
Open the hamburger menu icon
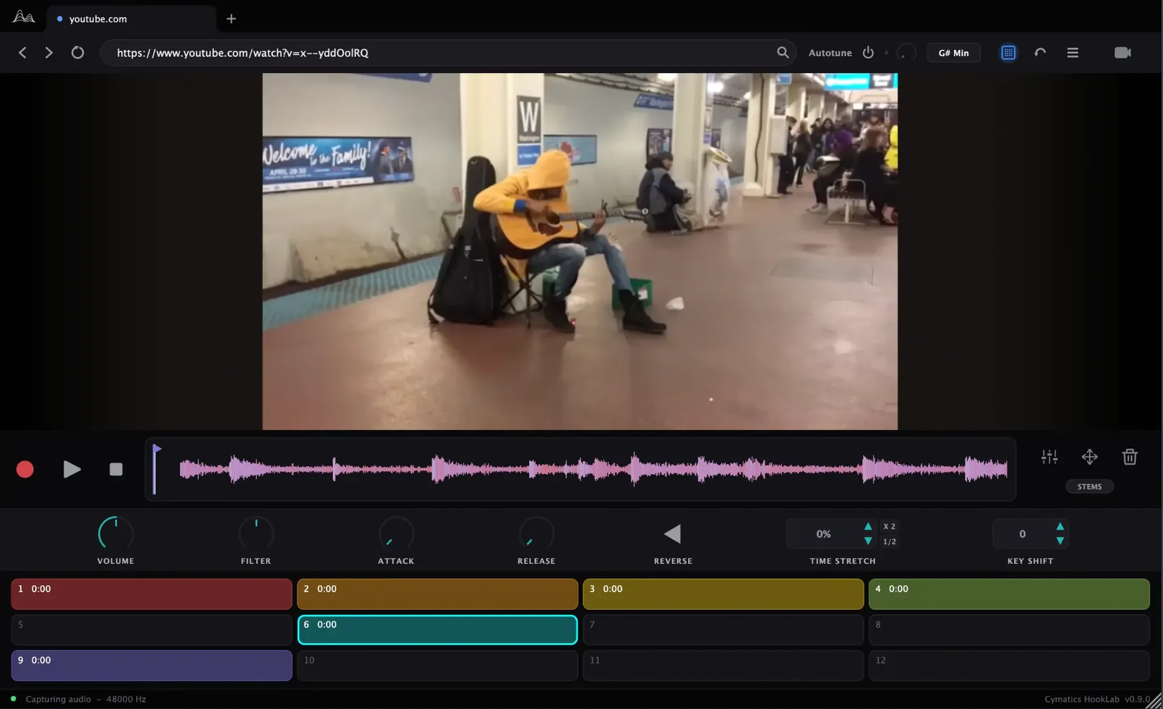(1072, 53)
